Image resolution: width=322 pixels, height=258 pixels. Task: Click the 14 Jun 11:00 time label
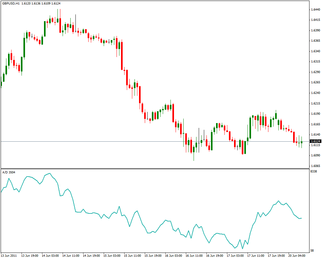pos(71,255)
